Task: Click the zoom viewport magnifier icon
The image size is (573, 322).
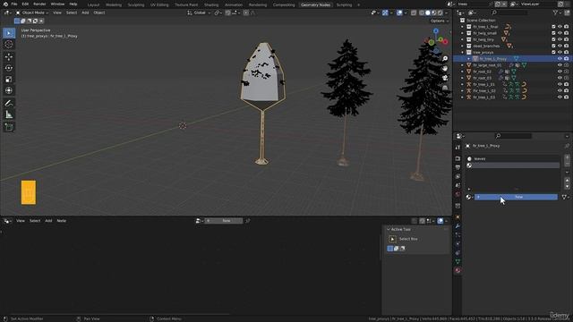Action: (x=445, y=59)
